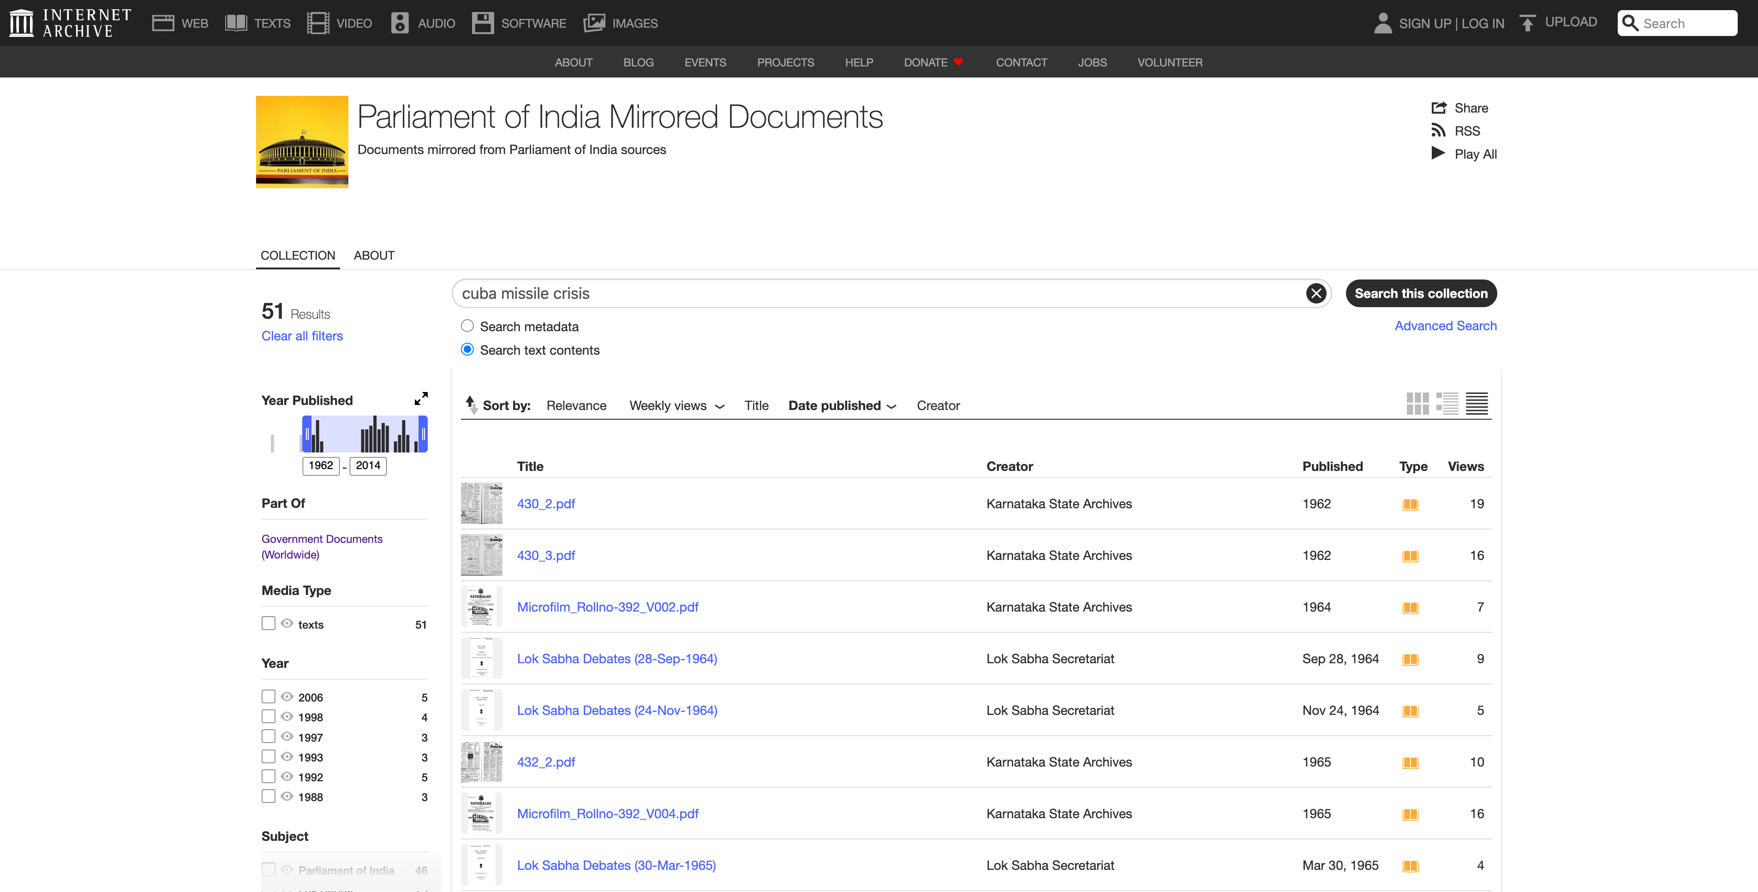
Task: Toggle sort direction arrows icon
Action: tap(471, 405)
